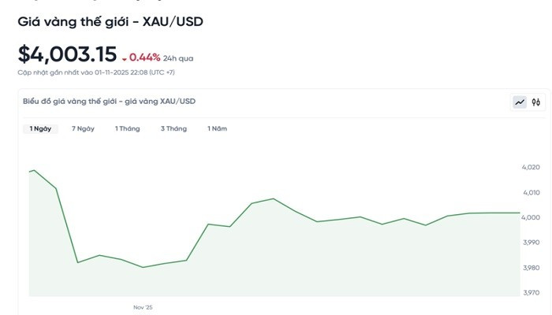552x315 pixels.
Task: Show the 3 Tháng chart range
Action: (173, 128)
